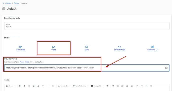Insert a block quote
The image size is (172, 91).
(x=113, y=86)
